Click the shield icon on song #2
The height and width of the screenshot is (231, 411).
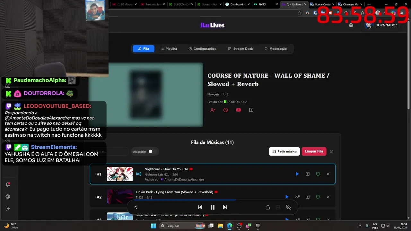pyautogui.click(x=318, y=197)
